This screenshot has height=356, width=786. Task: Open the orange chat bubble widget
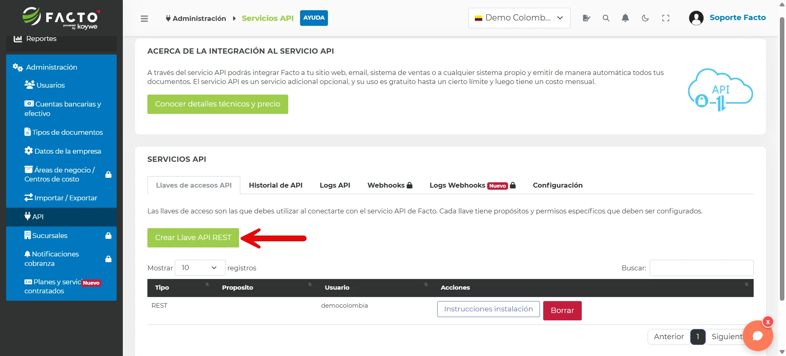click(x=758, y=336)
